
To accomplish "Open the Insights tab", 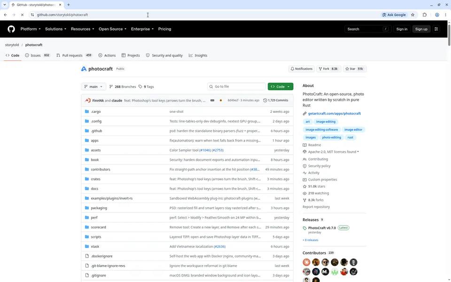I will tap(198, 55).
